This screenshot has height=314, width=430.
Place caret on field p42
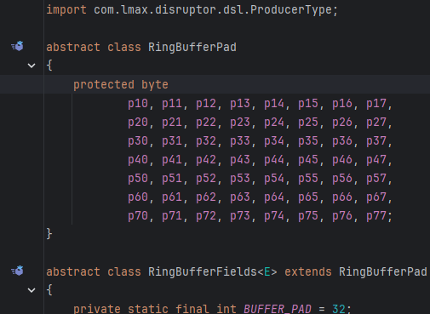pyautogui.click(x=206, y=160)
